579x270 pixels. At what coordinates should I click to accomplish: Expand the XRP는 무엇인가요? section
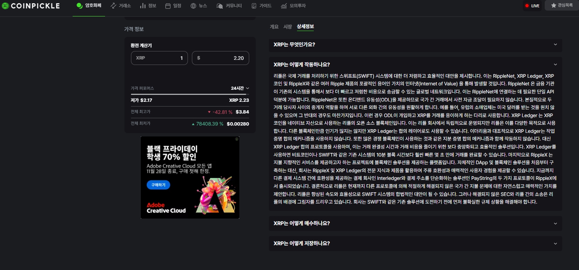415,45
